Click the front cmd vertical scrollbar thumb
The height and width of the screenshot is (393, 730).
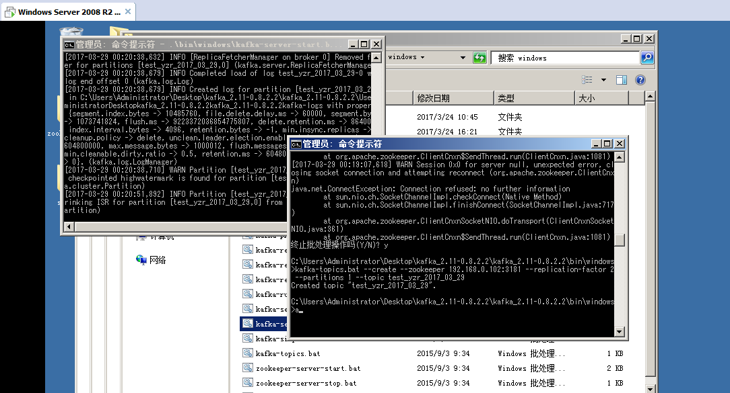click(619, 240)
